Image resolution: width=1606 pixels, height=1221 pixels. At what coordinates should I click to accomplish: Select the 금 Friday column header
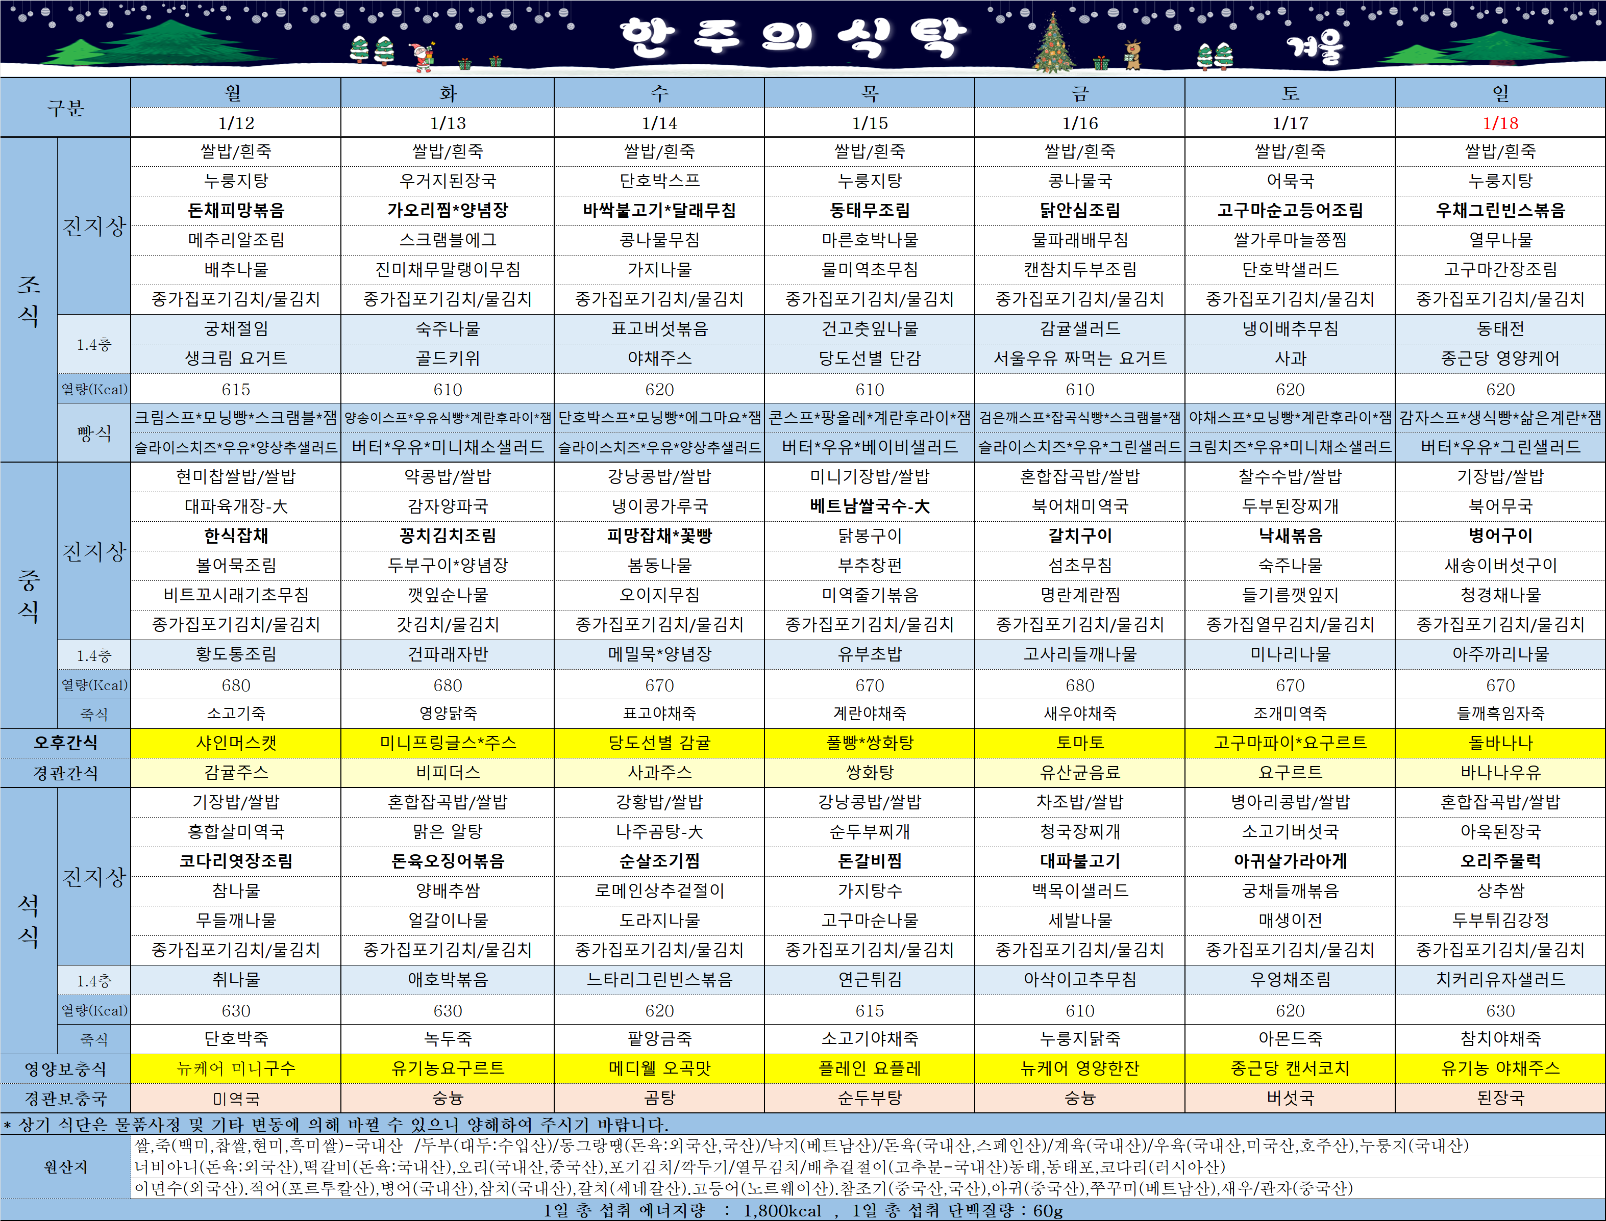(x=1080, y=93)
